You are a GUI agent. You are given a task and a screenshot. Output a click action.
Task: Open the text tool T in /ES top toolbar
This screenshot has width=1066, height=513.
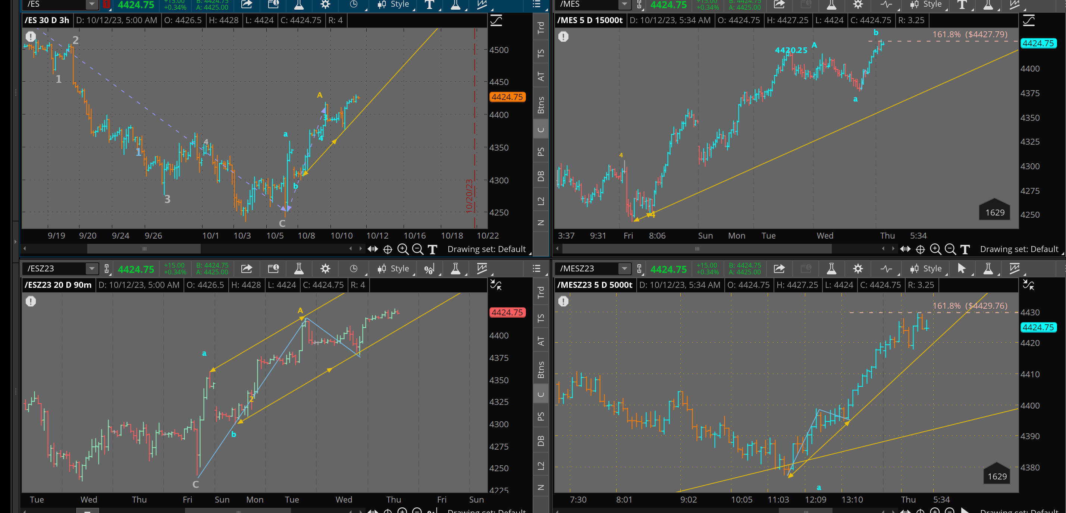429,4
